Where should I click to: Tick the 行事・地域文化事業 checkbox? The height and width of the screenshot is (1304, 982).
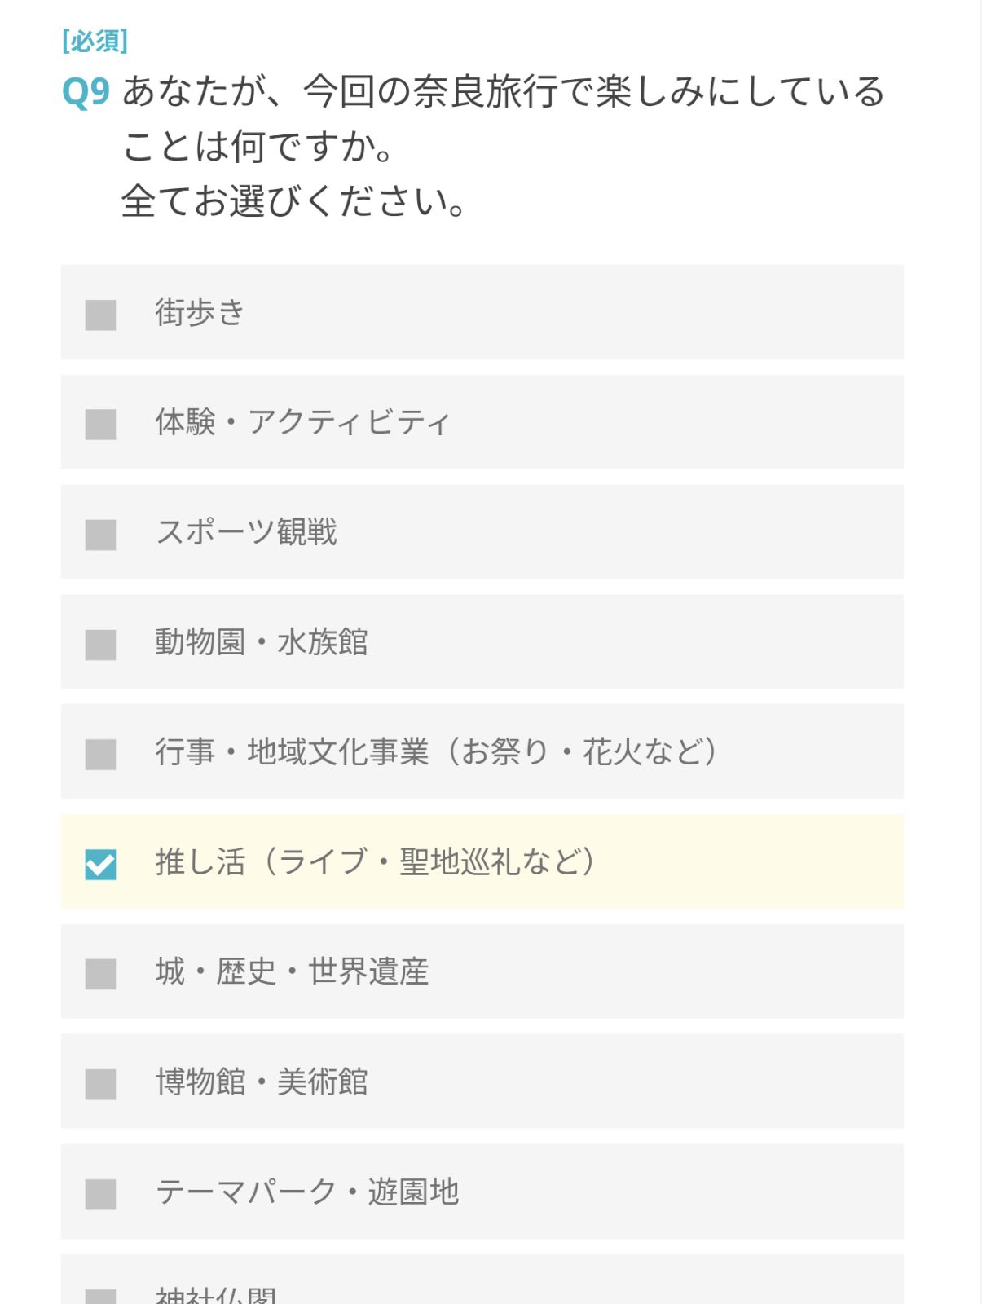100,754
